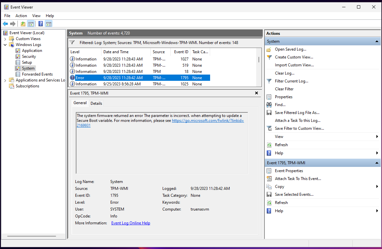
Task: Open Help submenu arrow under Event 1795 actions
Action: point(377,211)
